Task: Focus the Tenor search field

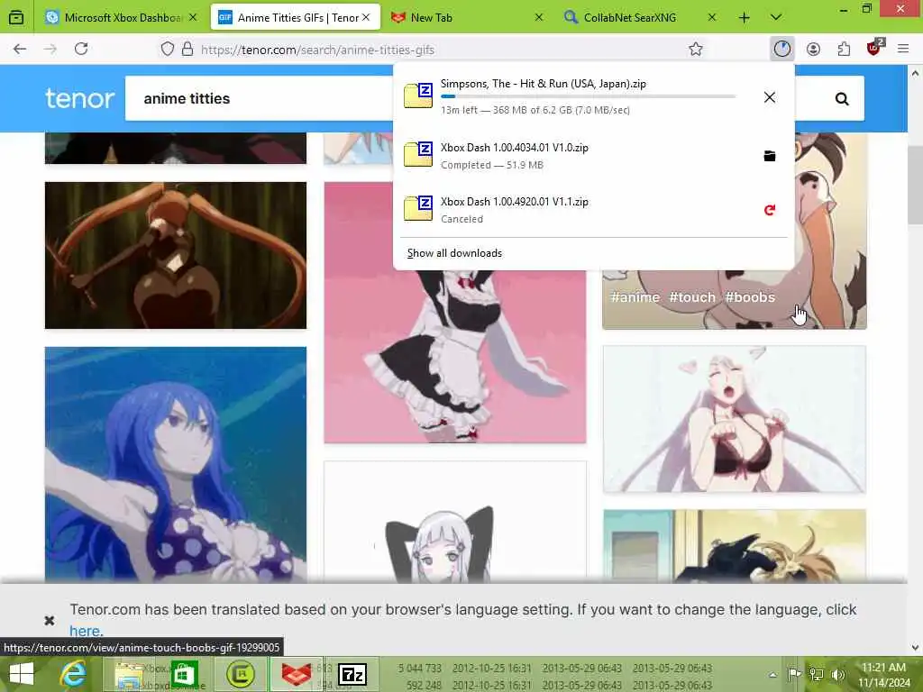Action: (x=259, y=98)
